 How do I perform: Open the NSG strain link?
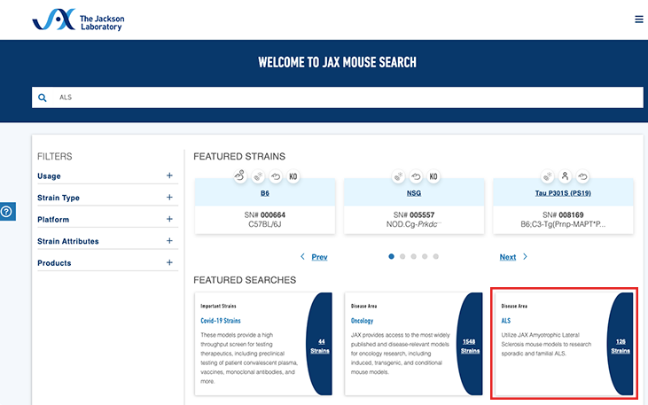[414, 193]
